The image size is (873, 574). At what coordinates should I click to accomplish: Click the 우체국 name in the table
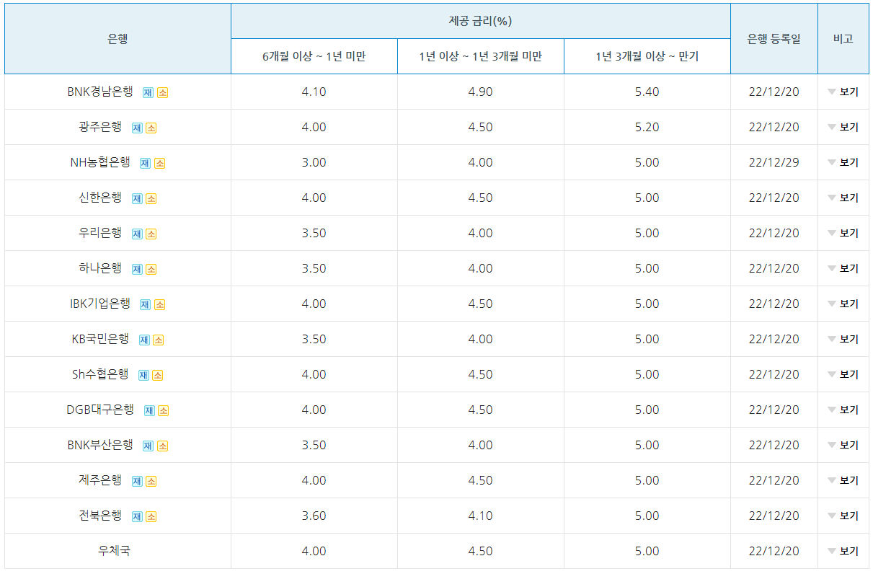point(115,551)
